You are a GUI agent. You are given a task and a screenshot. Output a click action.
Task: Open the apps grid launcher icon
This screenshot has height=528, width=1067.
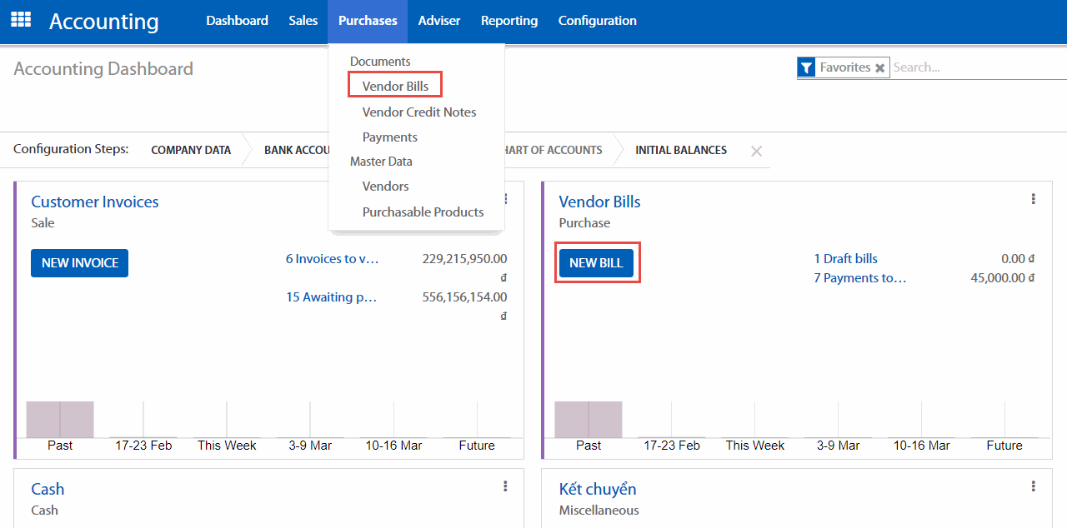click(x=21, y=20)
